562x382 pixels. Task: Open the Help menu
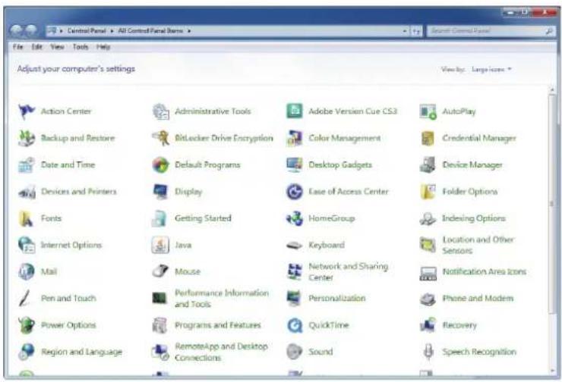(x=103, y=47)
